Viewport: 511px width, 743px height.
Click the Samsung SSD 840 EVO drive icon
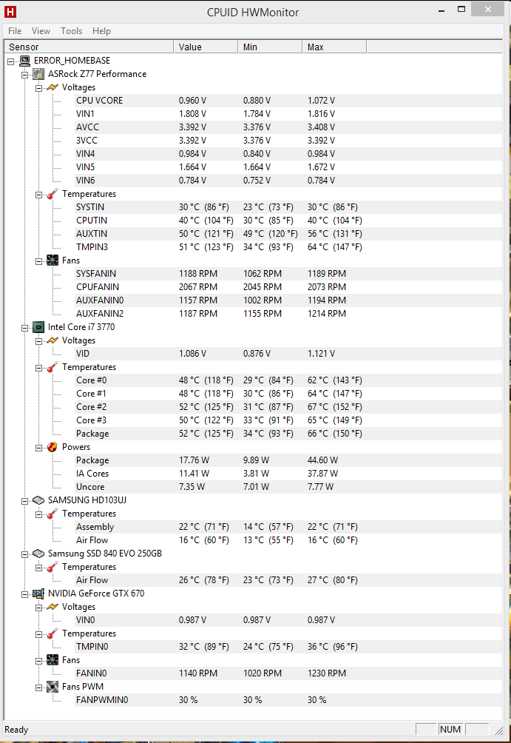(38, 554)
